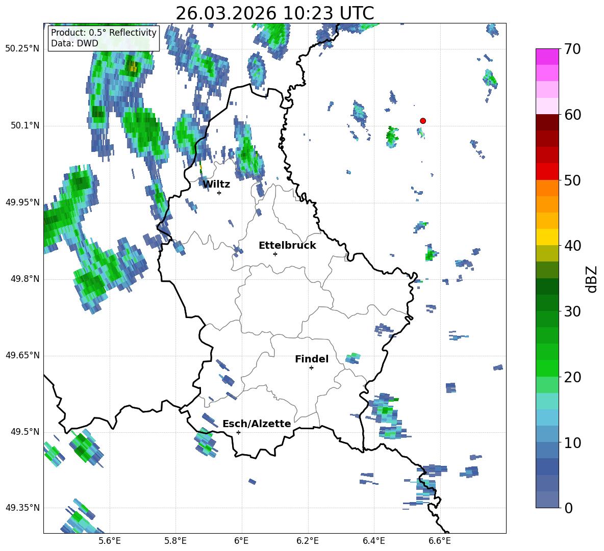Click the dark red colorbar swatch below 60
Image resolution: width=604 pixels, height=551 pixels.
click(x=547, y=122)
